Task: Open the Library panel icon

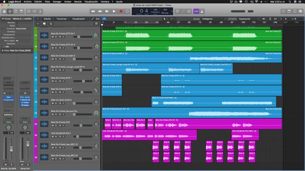Action: click(4, 11)
